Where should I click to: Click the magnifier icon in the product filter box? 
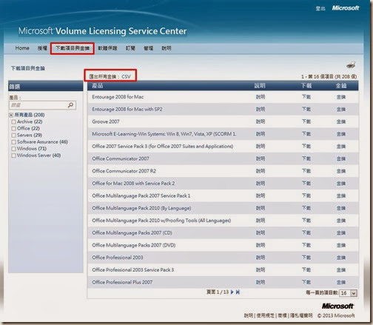[x=70, y=105]
